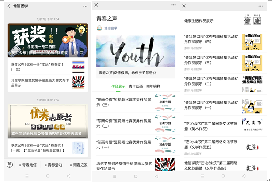This screenshot has height=184, width=272.
Task: Open more options in 地信团学 chat header
Action: click(x=85, y=6)
